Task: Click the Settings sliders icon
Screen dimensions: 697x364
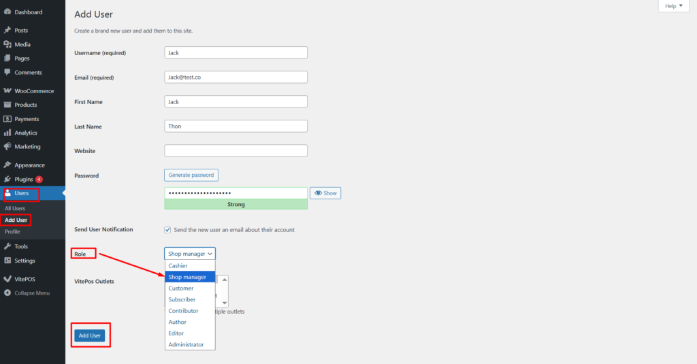Action: point(7,261)
